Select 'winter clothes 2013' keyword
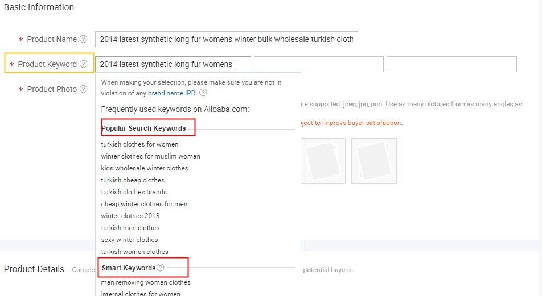 [x=130, y=216]
